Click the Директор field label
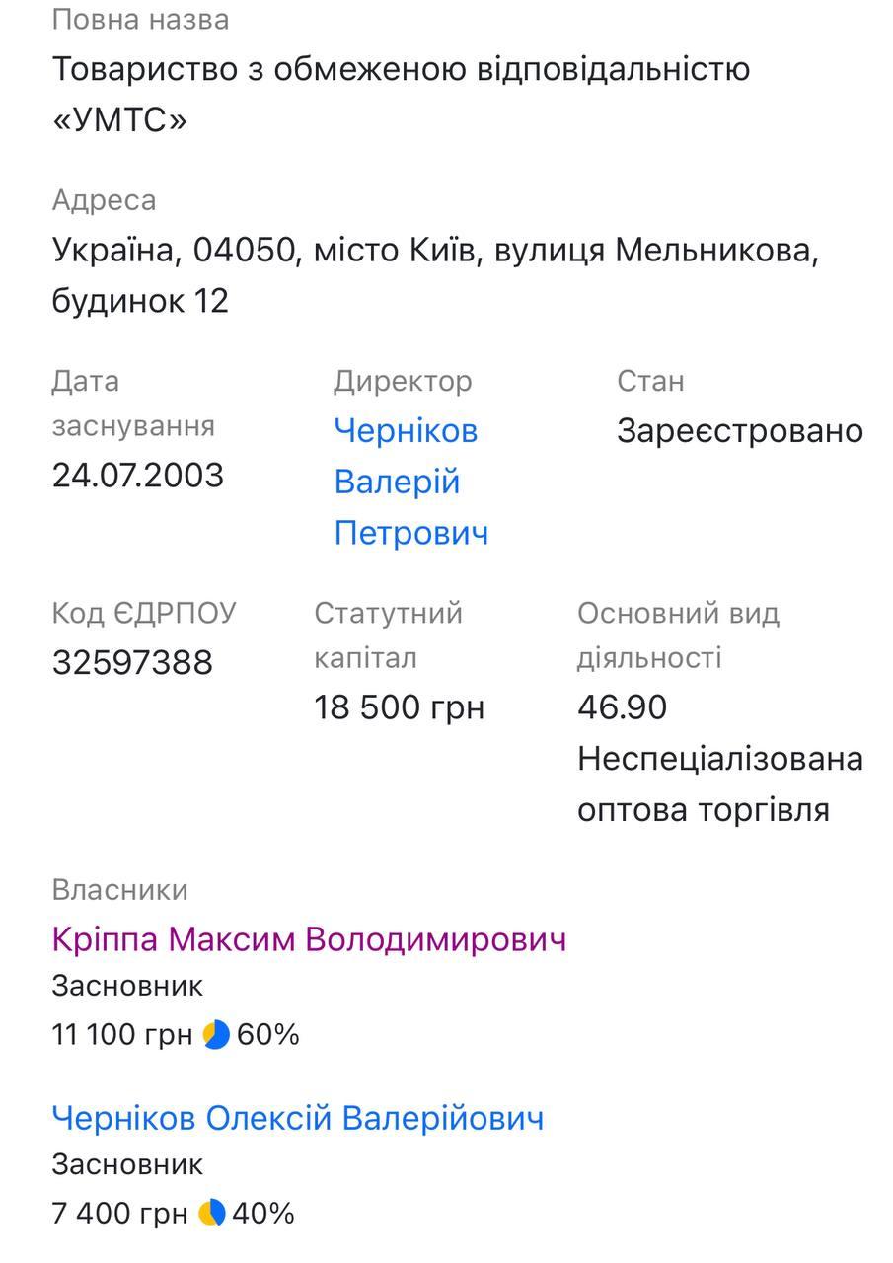 coord(403,381)
